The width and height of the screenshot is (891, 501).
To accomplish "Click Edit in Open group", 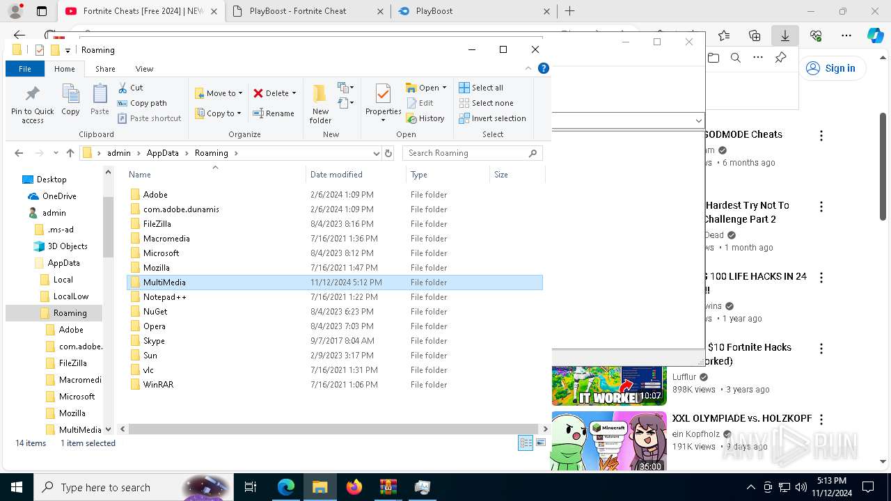I will [420, 103].
